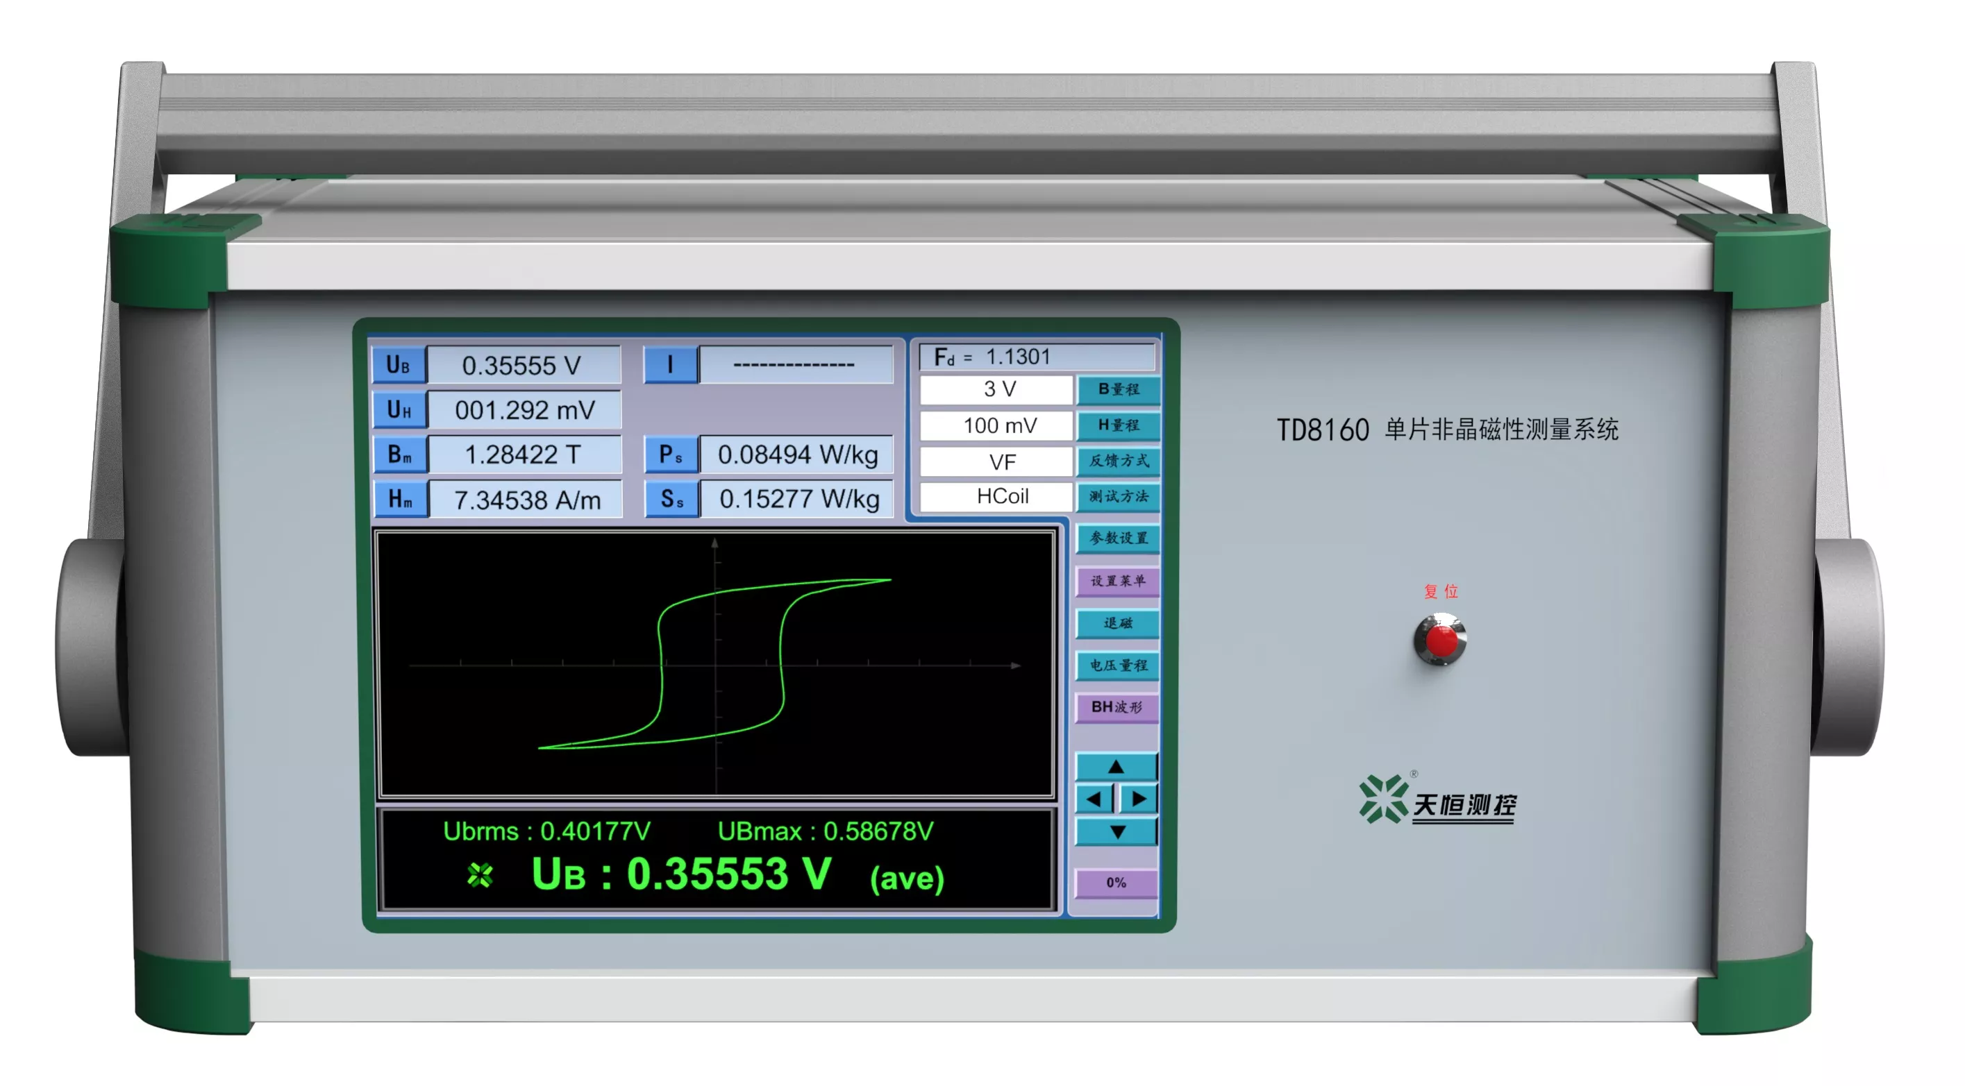This screenshot has width=1965, height=1086.
Task: Push the red 复位 reset button
Action: (x=1440, y=639)
